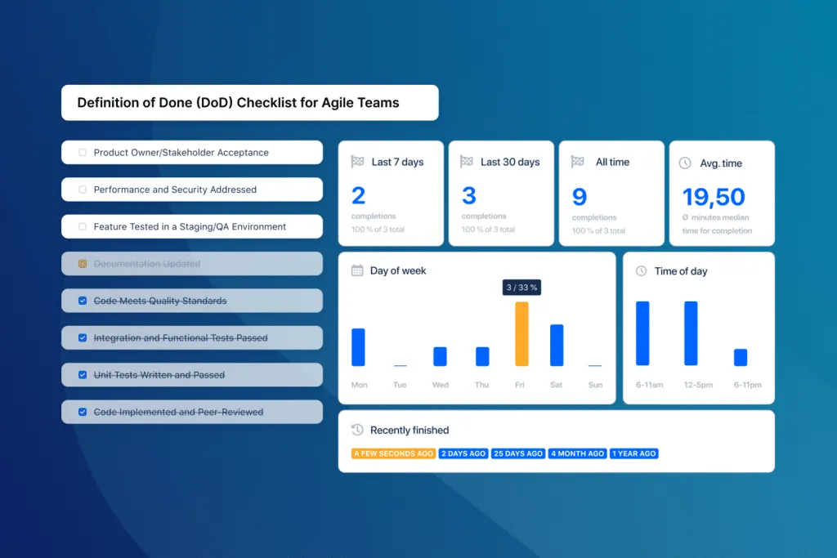
Task: Select the 25 DAYS AGO tag
Action: point(517,453)
